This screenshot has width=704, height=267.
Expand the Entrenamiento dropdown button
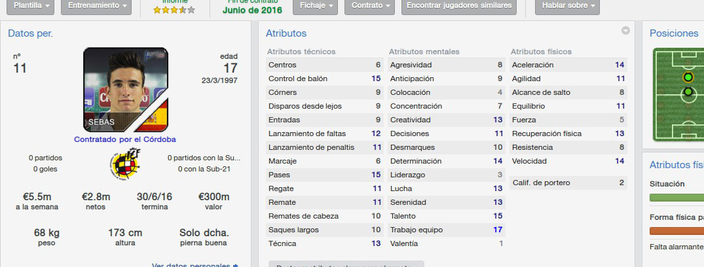point(96,6)
